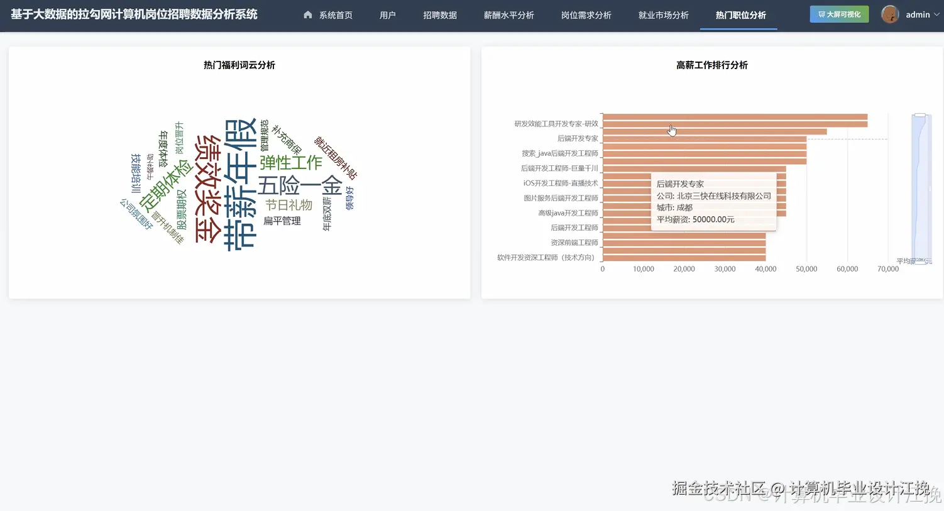Open the 招聘数据 menu item
Screen dimensions: 944x511
click(x=440, y=14)
